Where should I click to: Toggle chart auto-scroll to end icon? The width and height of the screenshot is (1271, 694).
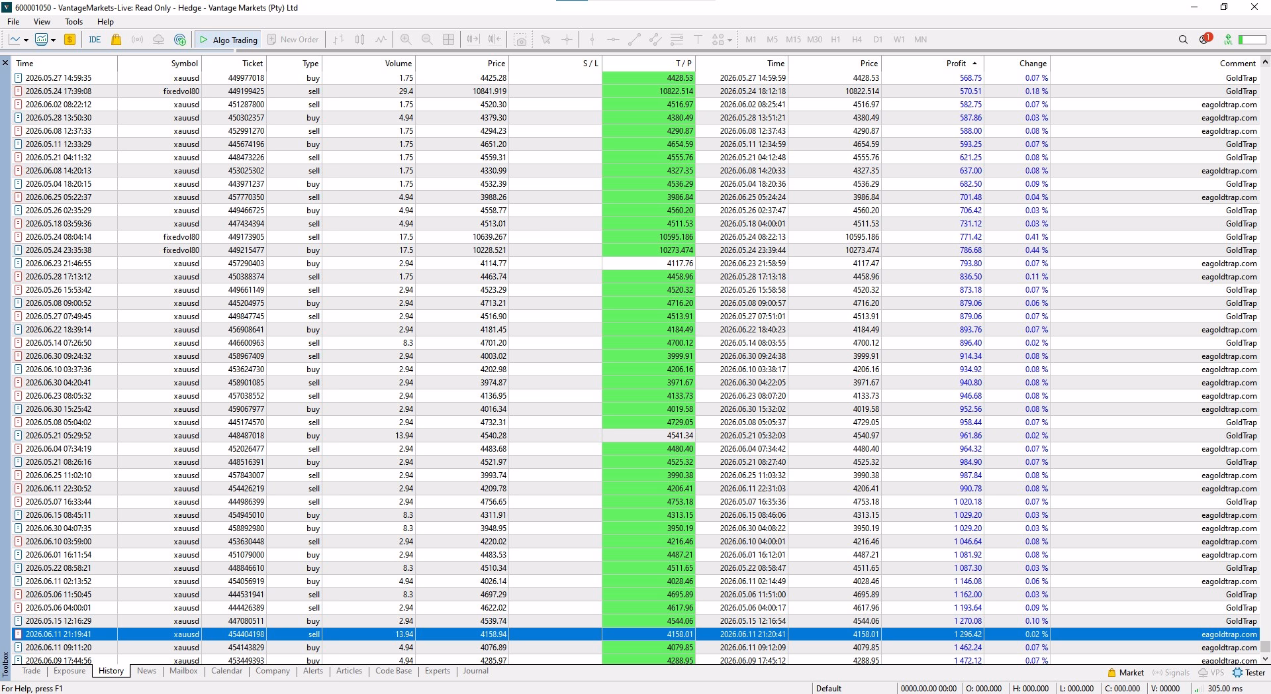click(473, 40)
